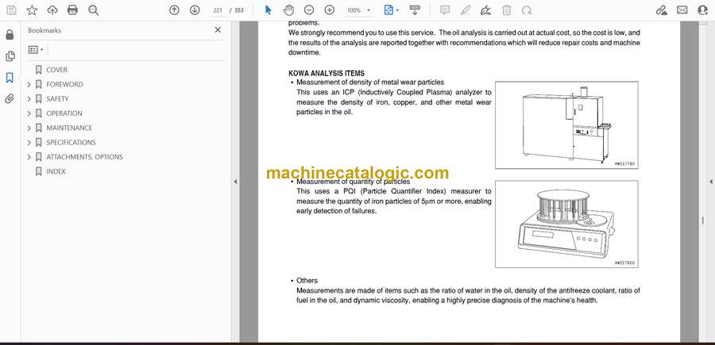Open the account profile icon
The width and height of the screenshot is (715, 345).
(x=703, y=10)
